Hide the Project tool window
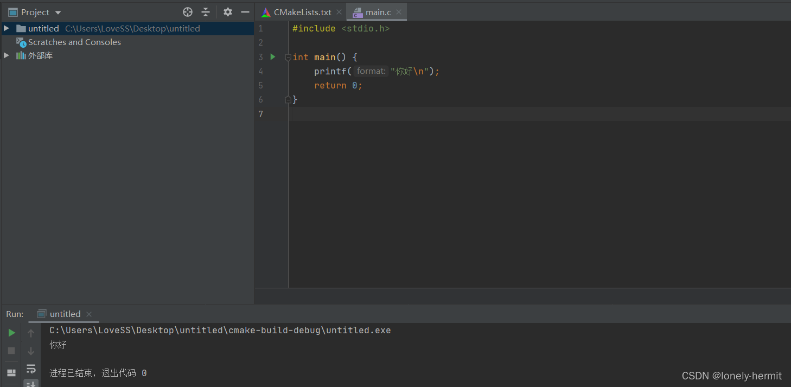This screenshot has width=791, height=387. tap(245, 12)
